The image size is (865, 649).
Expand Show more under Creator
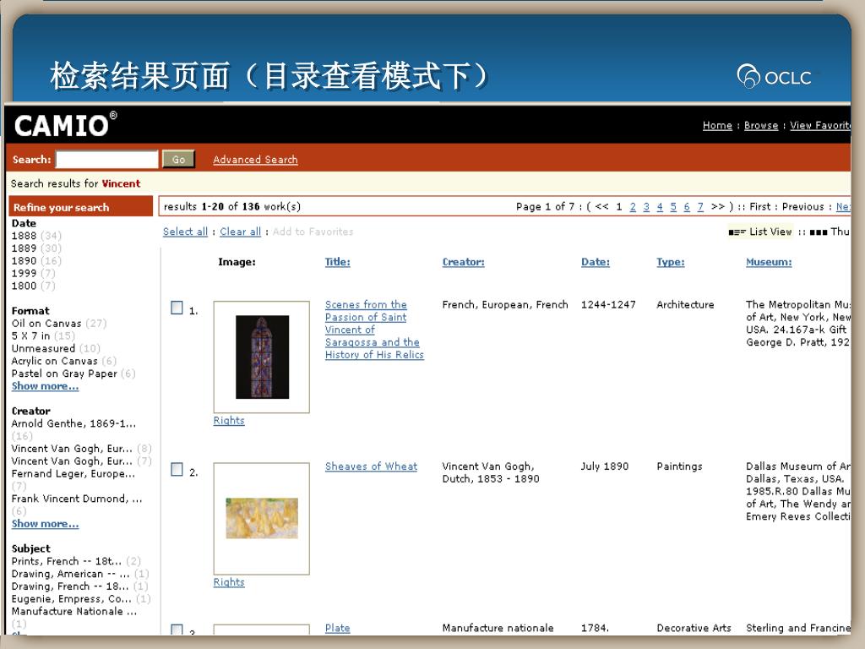click(x=46, y=524)
